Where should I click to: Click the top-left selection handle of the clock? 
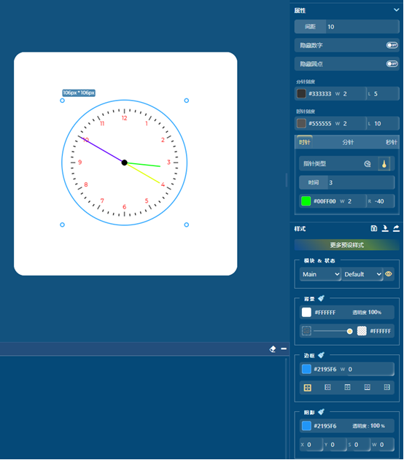tap(62, 101)
